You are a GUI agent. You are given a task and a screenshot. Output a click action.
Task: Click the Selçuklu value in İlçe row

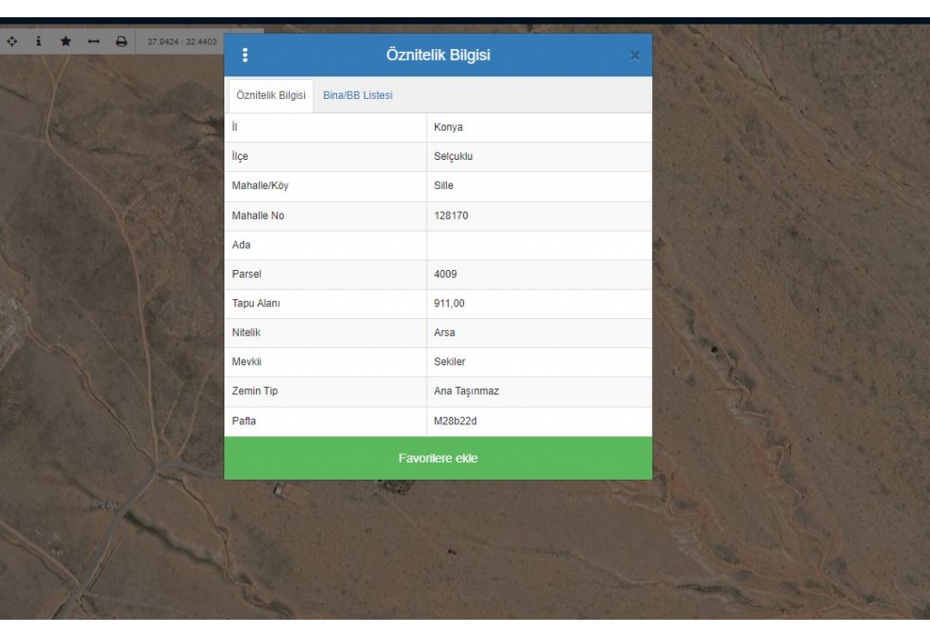[x=453, y=156]
